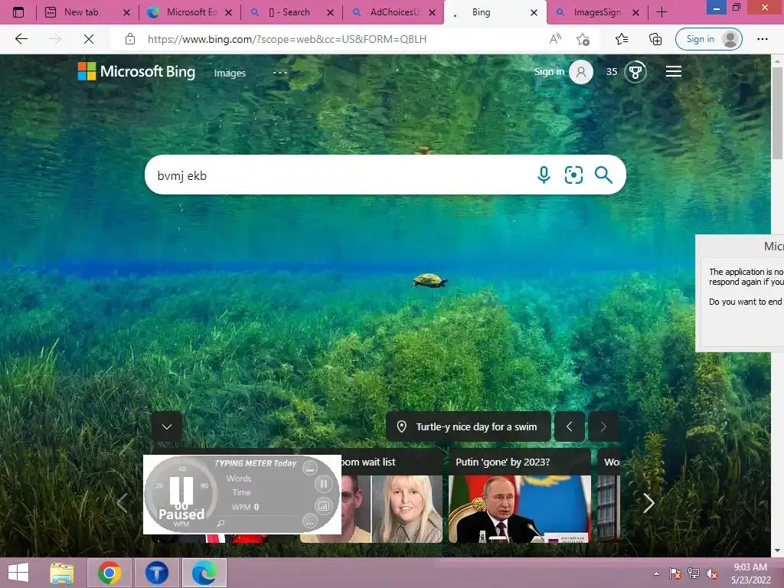Add this page to favorites star icon
The height and width of the screenshot is (588, 784).
point(583,39)
